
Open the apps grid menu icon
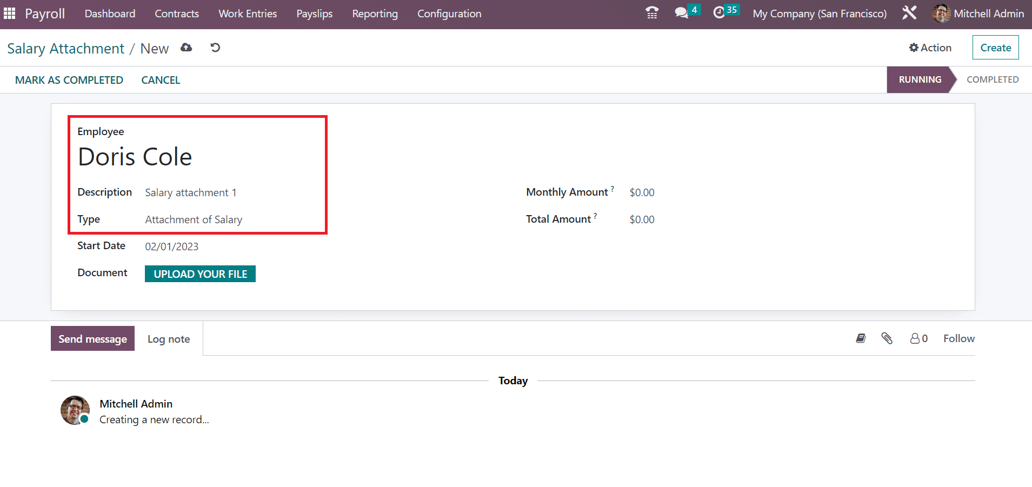coord(10,14)
